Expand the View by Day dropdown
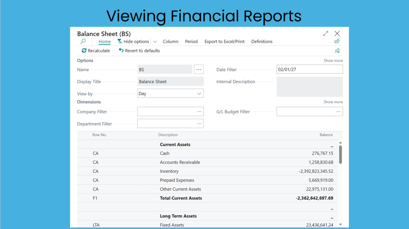Image resolution: width=409 pixels, height=229 pixels. [199, 94]
